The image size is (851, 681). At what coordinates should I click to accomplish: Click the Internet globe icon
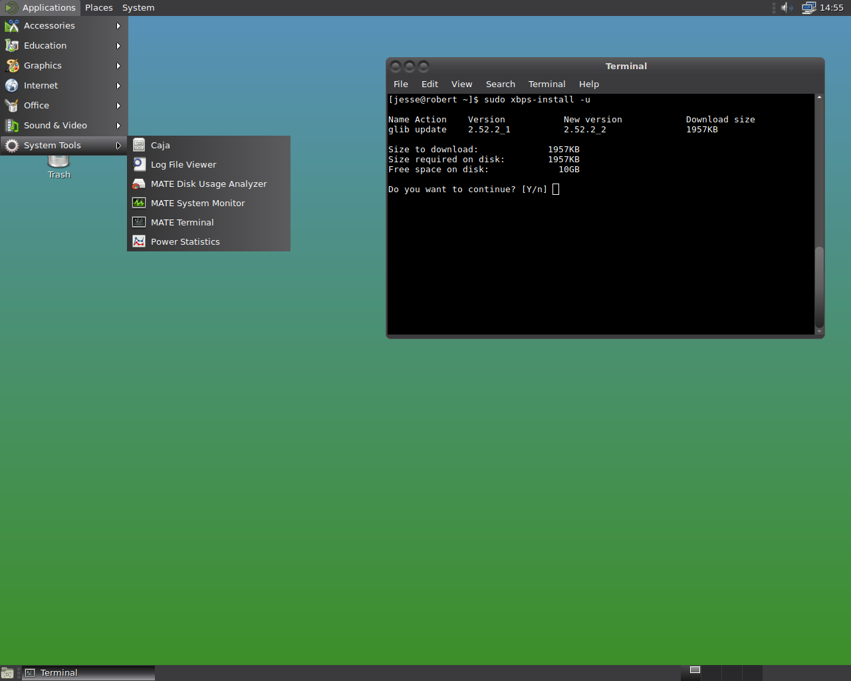(12, 85)
